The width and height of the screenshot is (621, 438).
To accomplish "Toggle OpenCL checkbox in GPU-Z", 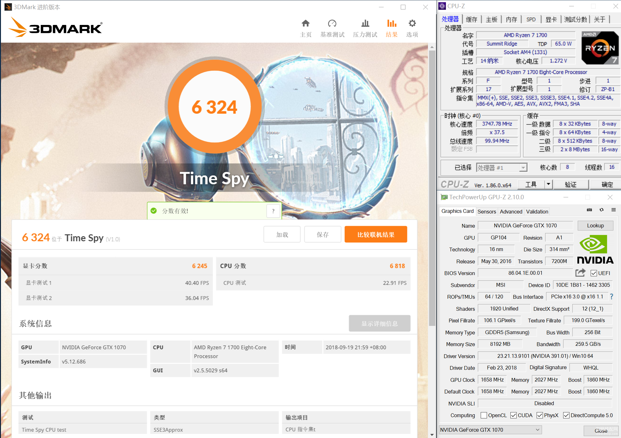I will pos(484,415).
